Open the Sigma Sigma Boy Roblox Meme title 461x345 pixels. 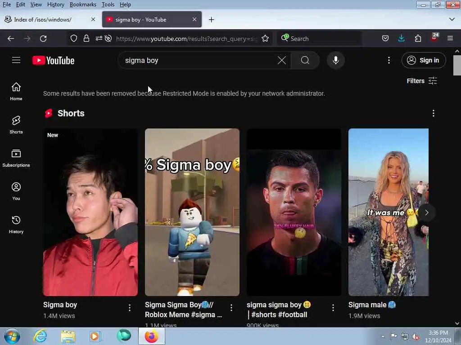[x=184, y=310]
